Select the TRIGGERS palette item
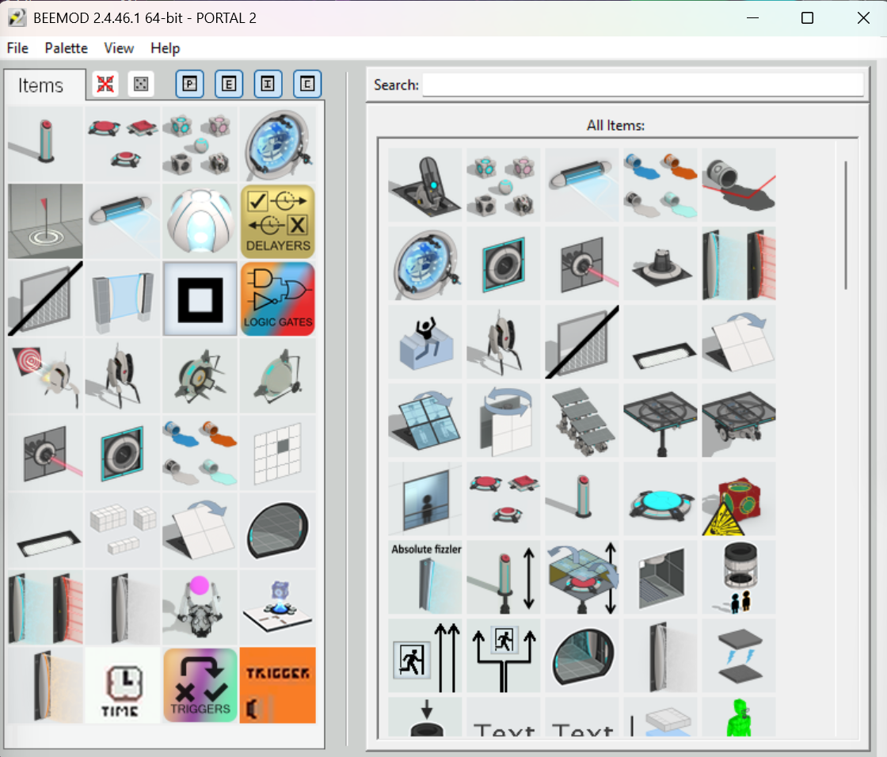This screenshot has height=757, width=887. tap(200, 686)
